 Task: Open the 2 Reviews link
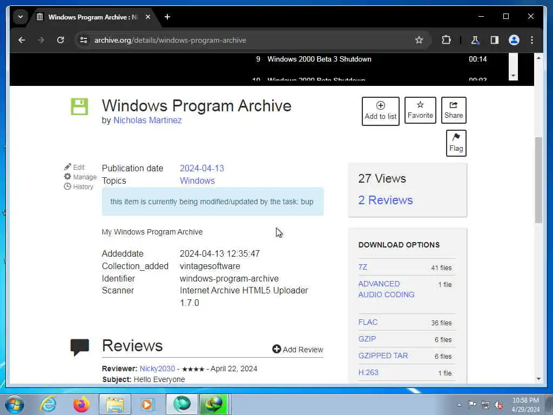[x=386, y=200]
